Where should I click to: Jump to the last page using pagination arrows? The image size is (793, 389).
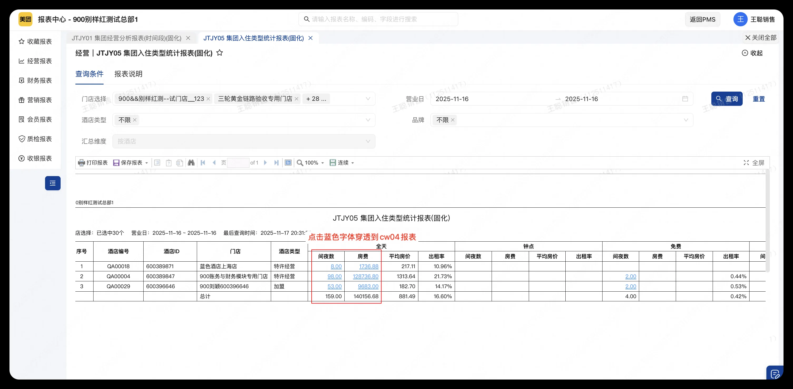[276, 163]
